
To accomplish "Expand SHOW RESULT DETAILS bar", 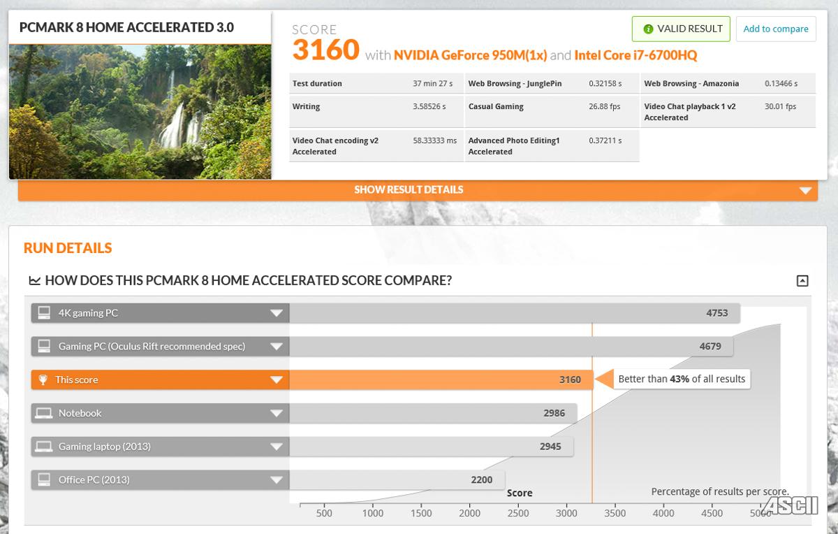I will pyautogui.click(x=418, y=190).
